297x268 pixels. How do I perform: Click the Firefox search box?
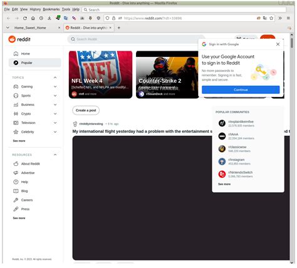[x=184, y=9]
